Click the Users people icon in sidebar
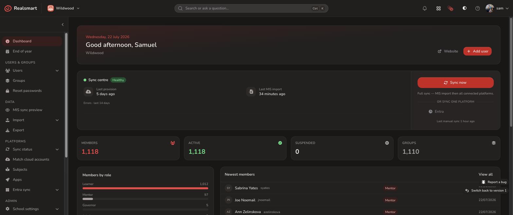 (x=8, y=70)
